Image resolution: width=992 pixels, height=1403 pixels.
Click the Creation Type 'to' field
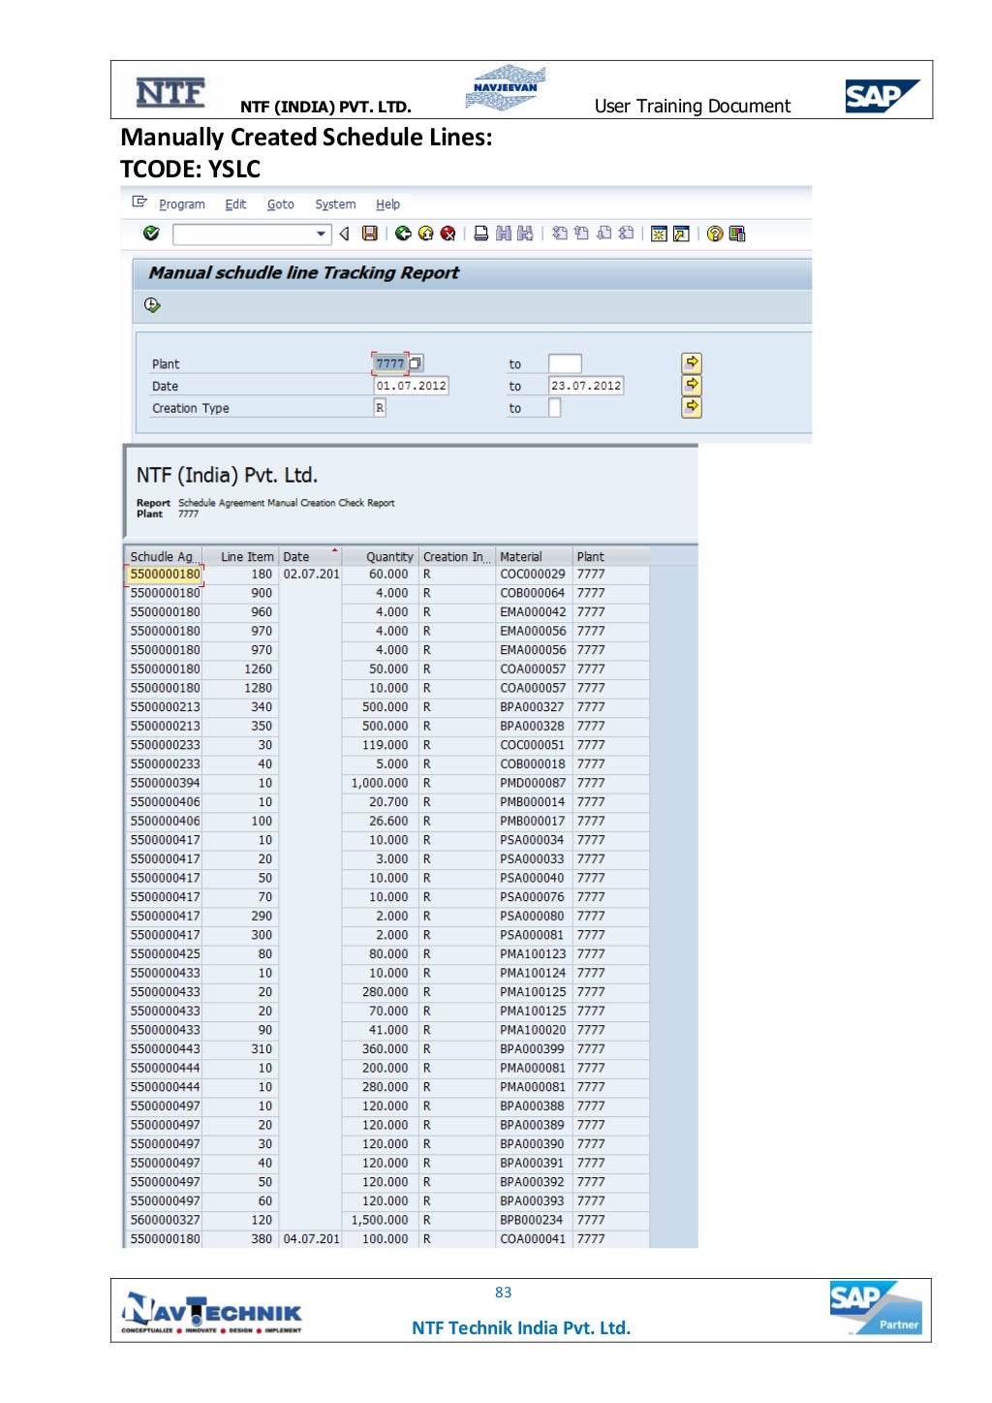(554, 408)
